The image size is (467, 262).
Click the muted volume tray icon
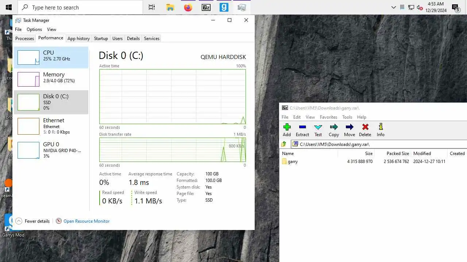420,7
